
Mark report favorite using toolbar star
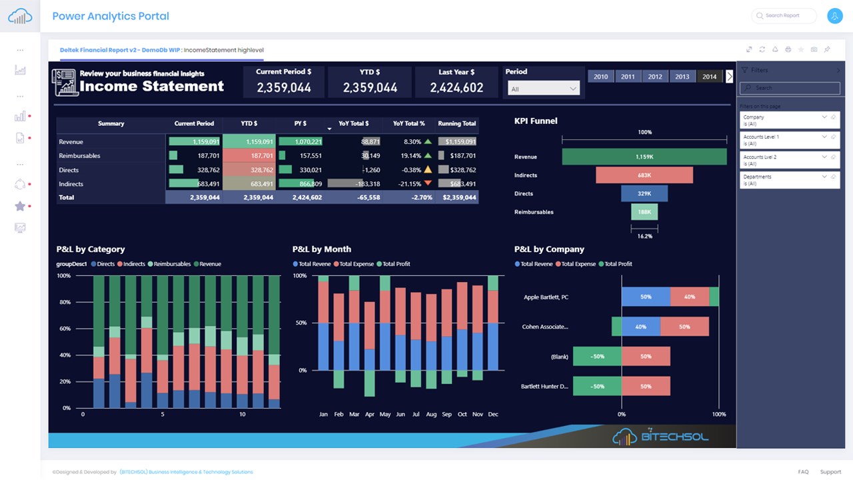pyautogui.click(x=801, y=49)
